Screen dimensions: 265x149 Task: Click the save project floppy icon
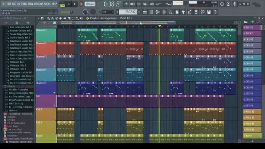(x=209, y=12)
